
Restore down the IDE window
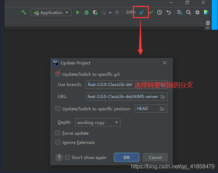coord(187,2)
